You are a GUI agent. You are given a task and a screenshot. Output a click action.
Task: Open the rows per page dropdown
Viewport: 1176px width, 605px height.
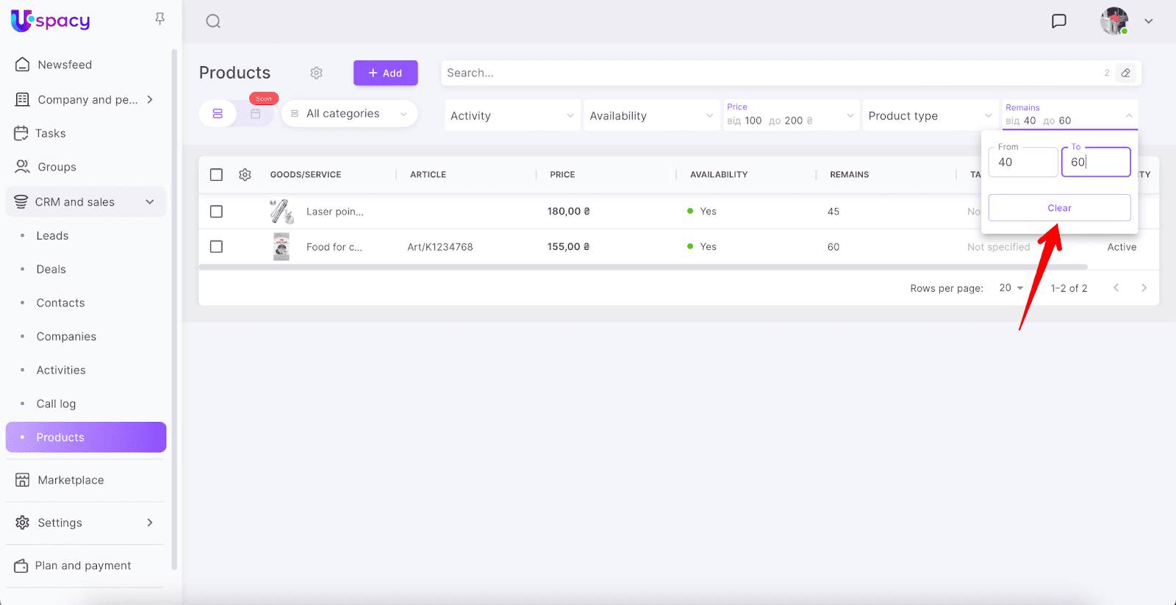(x=1011, y=288)
